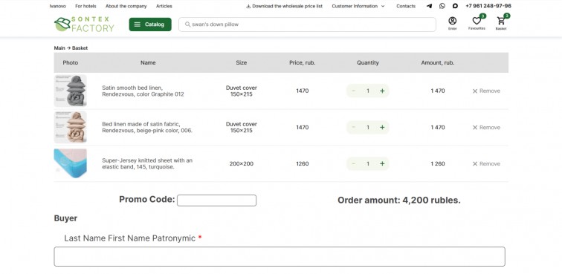Remove the Super-Jersey turquoise sheet item
Image resolution: width=562 pixels, height=274 pixels.
[x=486, y=163]
